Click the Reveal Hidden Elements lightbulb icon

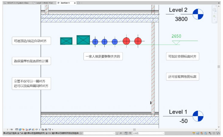40,129
